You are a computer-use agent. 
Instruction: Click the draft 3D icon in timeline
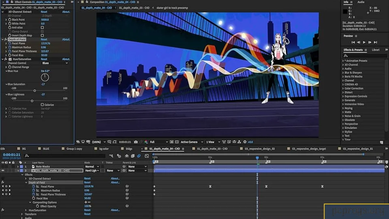(119, 156)
